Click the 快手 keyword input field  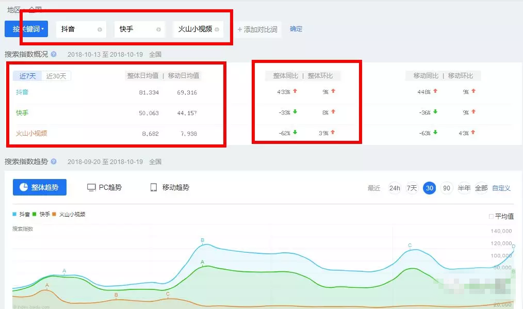[x=140, y=29]
